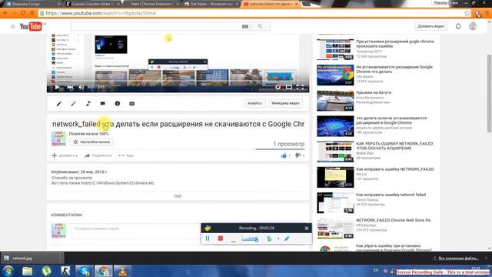
Task: Open Skype from taskbar
Action: pos(85,271)
